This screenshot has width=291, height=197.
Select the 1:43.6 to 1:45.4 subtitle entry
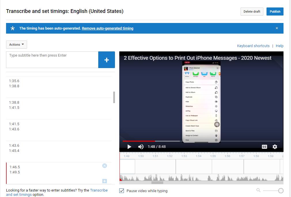pos(59,152)
